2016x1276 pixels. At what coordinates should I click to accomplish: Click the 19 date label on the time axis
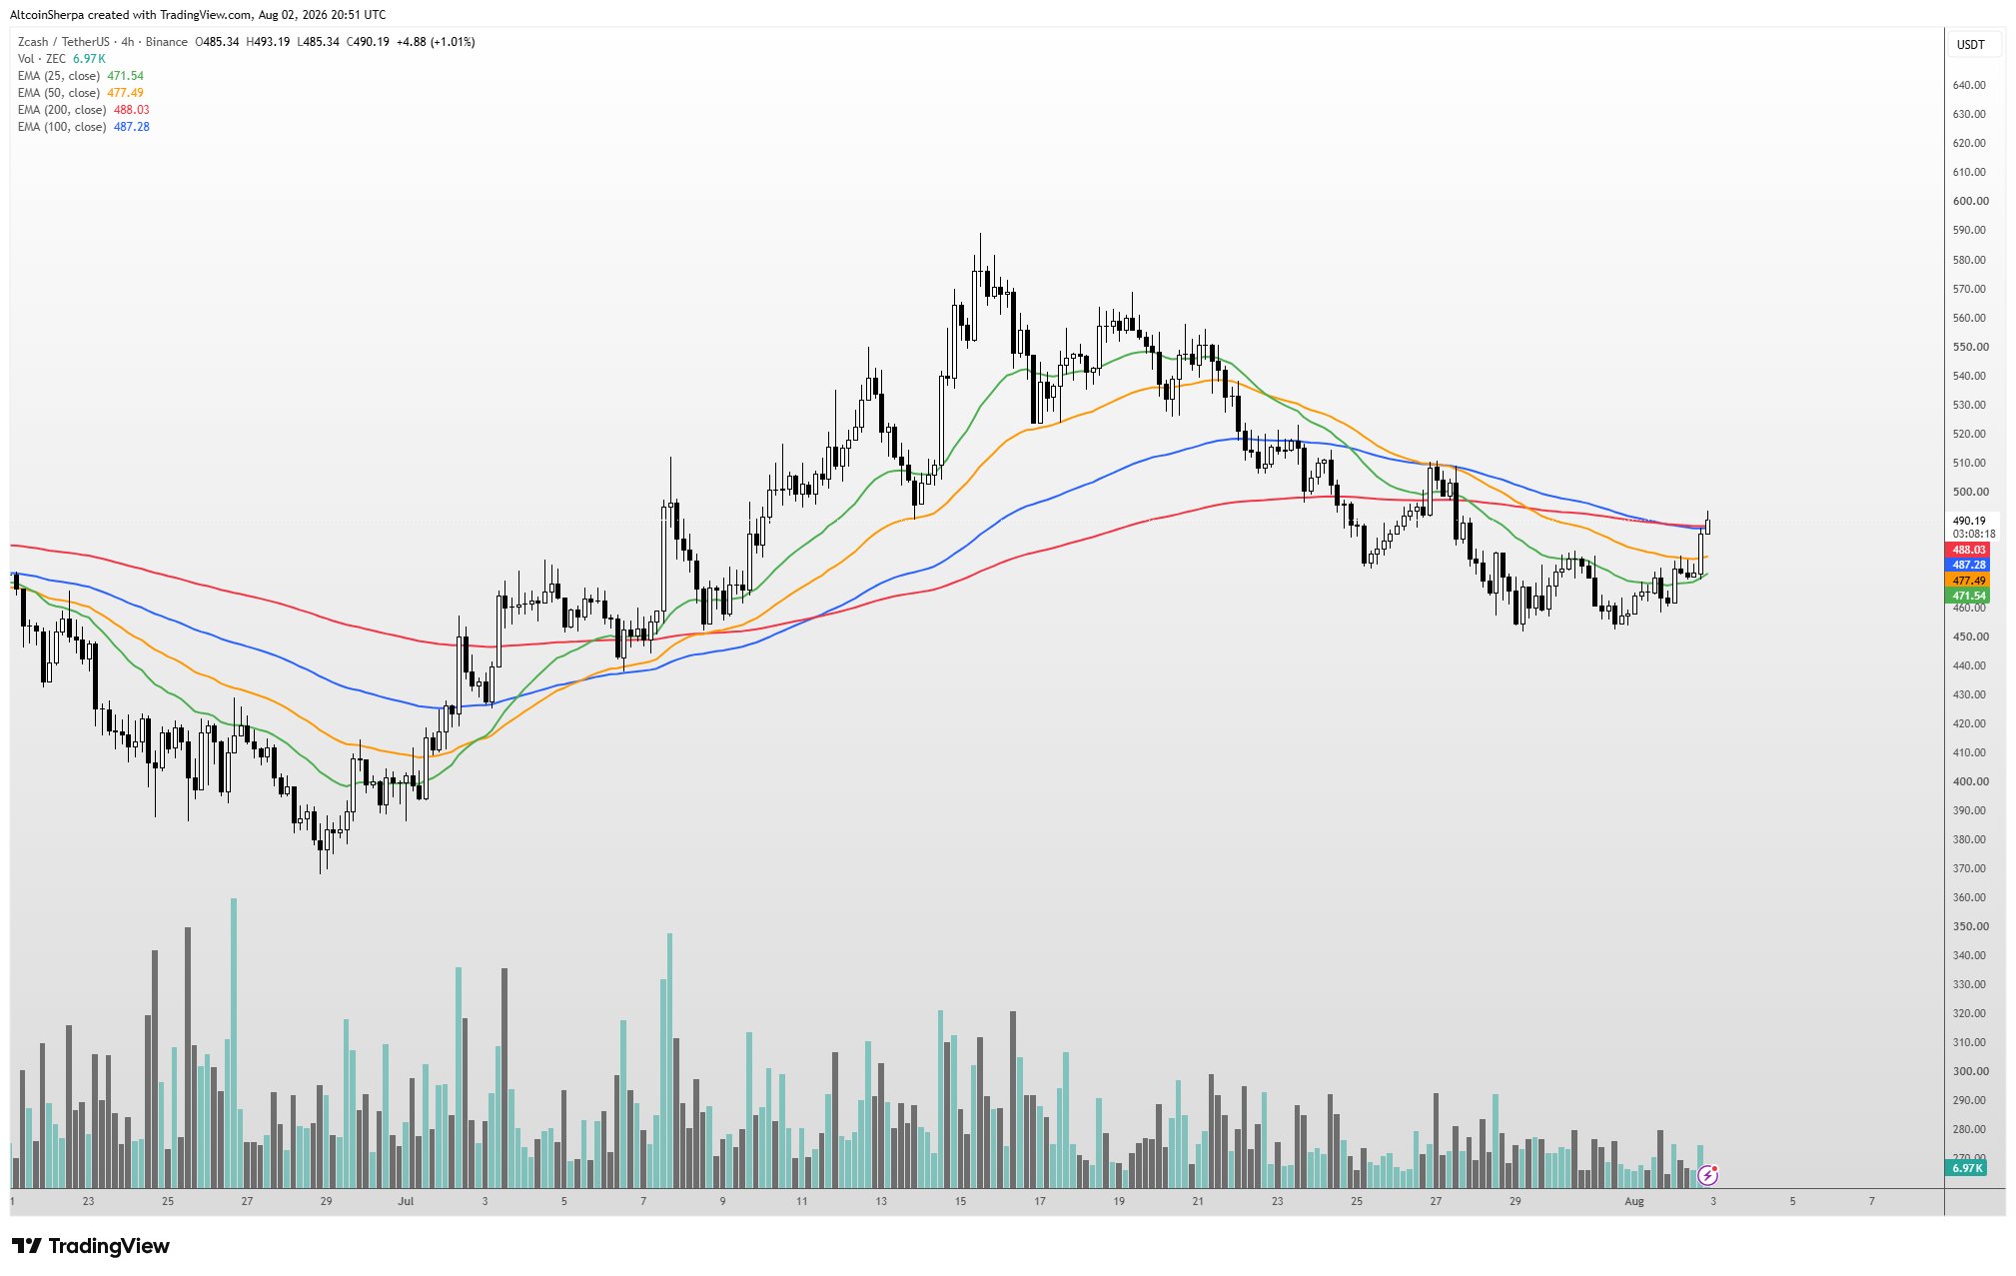[1119, 1201]
